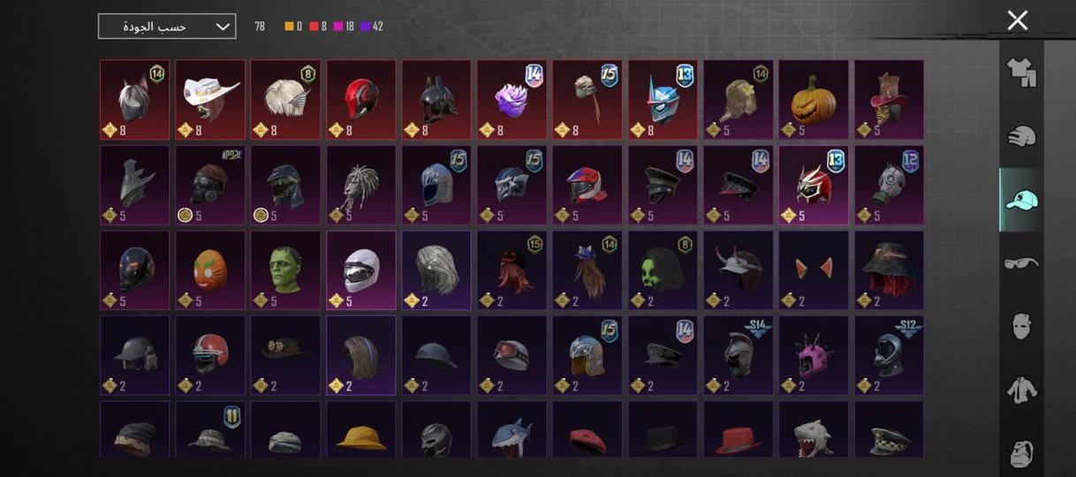This screenshot has height=477, width=1076.
Task: Select the white cowboy hat item
Action: tap(210, 100)
